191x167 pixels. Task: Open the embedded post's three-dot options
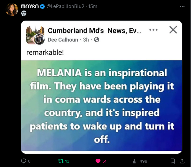click(x=153, y=30)
